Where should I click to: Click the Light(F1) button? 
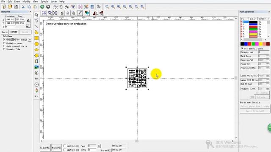pos(45,148)
